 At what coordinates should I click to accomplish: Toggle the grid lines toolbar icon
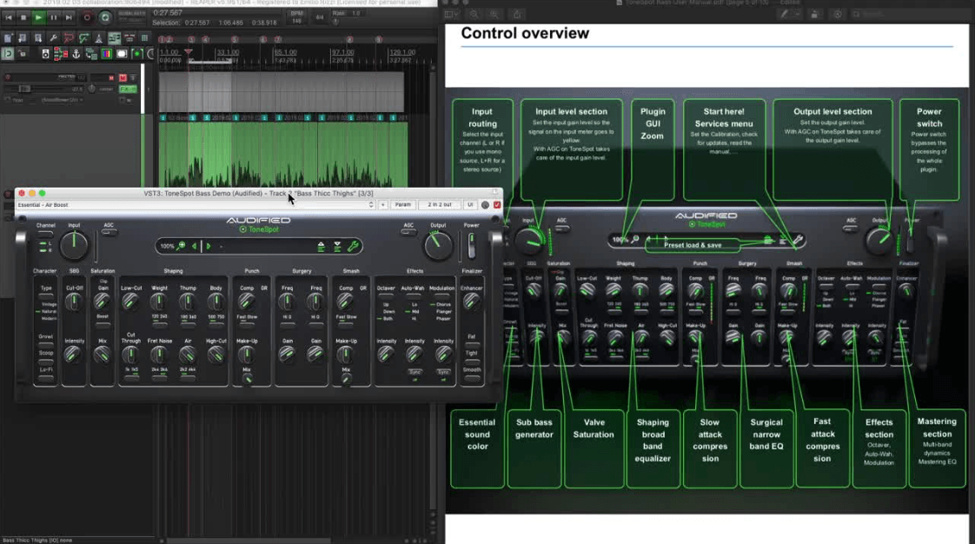click(x=145, y=38)
